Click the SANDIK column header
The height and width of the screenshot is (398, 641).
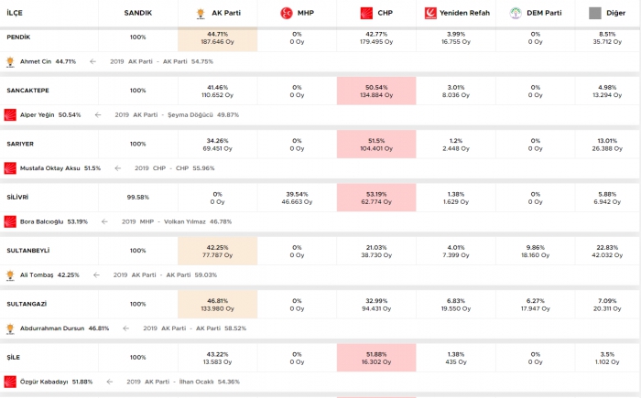[137, 13]
